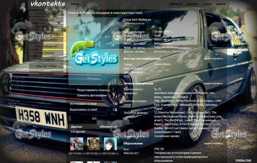Viewport: 257px width, 163px height.
Task: Open Мои Сообщения in the sidebar
Action: pyautogui.click(x=46, y=46)
